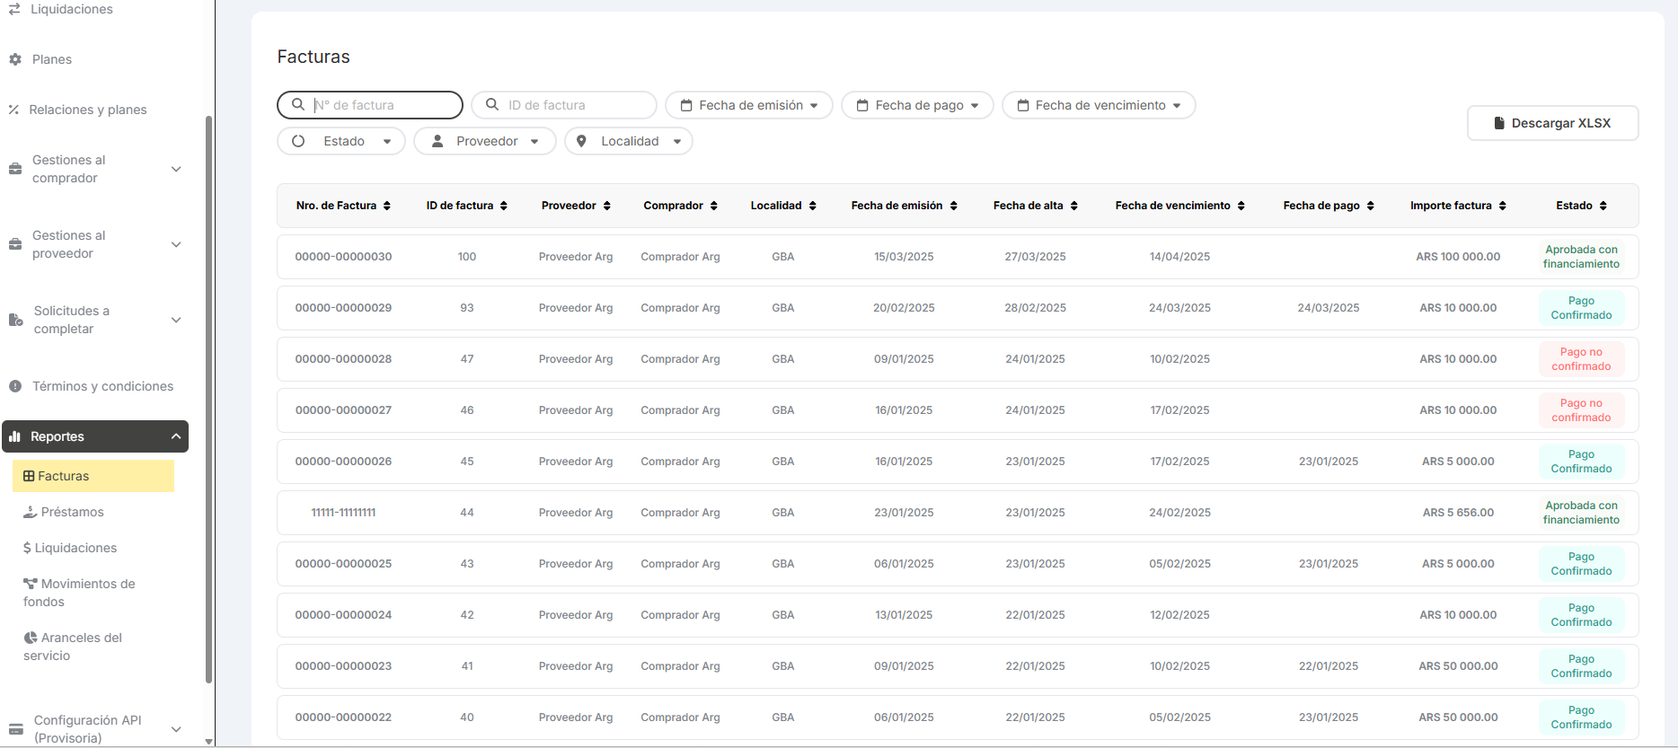Screen dimensions: 1678x748
Task: Click the sort icon next to Estado column
Action: (x=1603, y=206)
